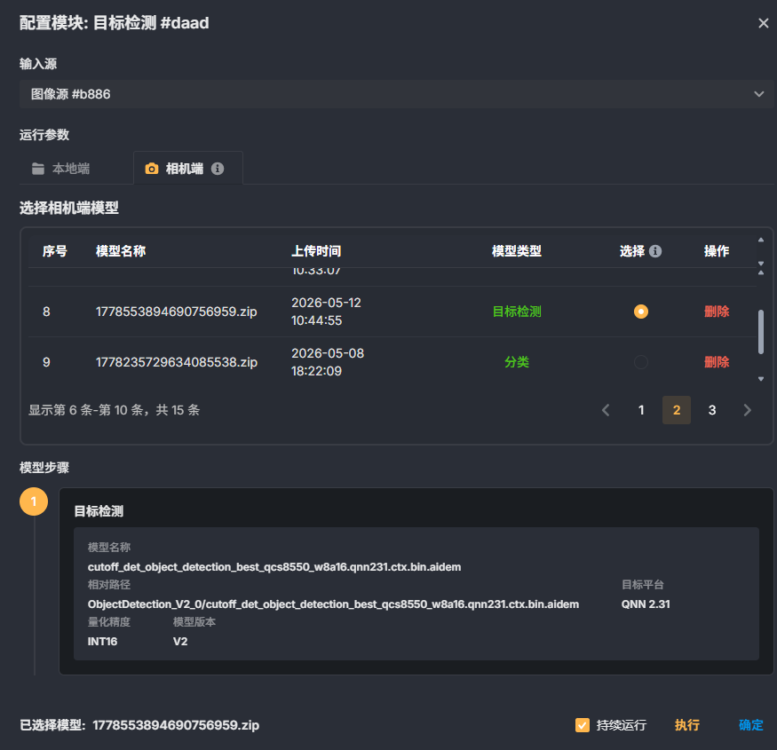This screenshot has width=777, height=750.
Task: Click the 目标平台 value QNN 2.31
Action: [x=646, y=604]
